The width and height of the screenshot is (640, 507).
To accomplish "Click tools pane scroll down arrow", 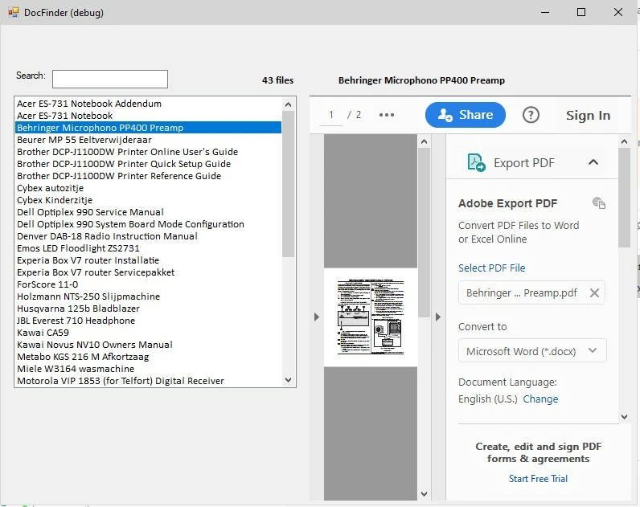I will [624, 417].
